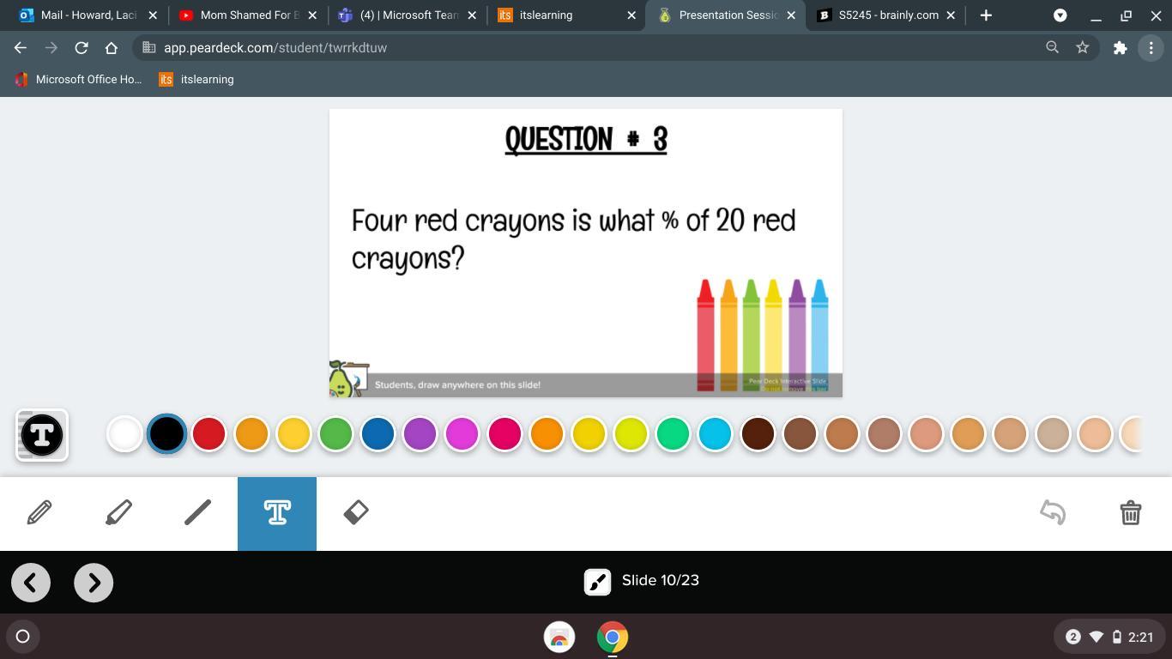Screen dimensions: 1172x659
Task: Reload the Pear Deck page
Action: click(82, 48)
